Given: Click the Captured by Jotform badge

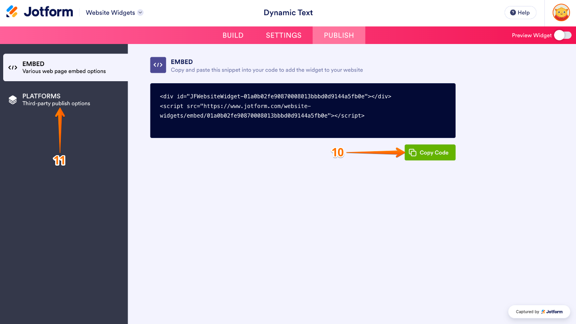Looking at the screenshot, I should click(539, 312).
